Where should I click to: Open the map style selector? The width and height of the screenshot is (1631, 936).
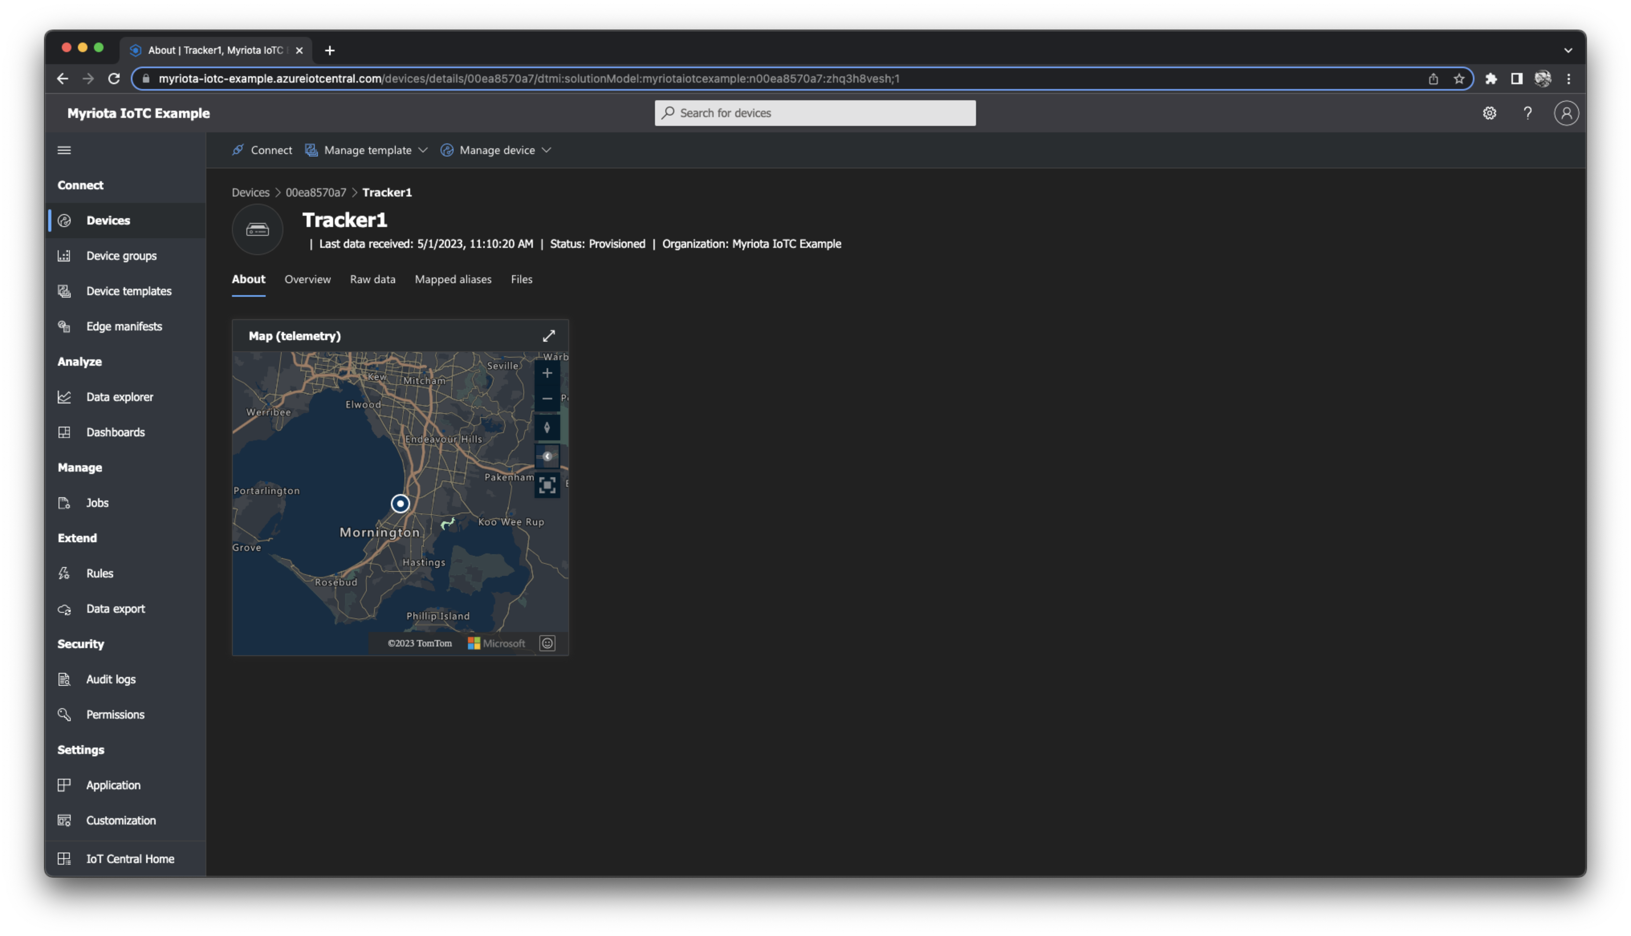(x=547, y=456)
